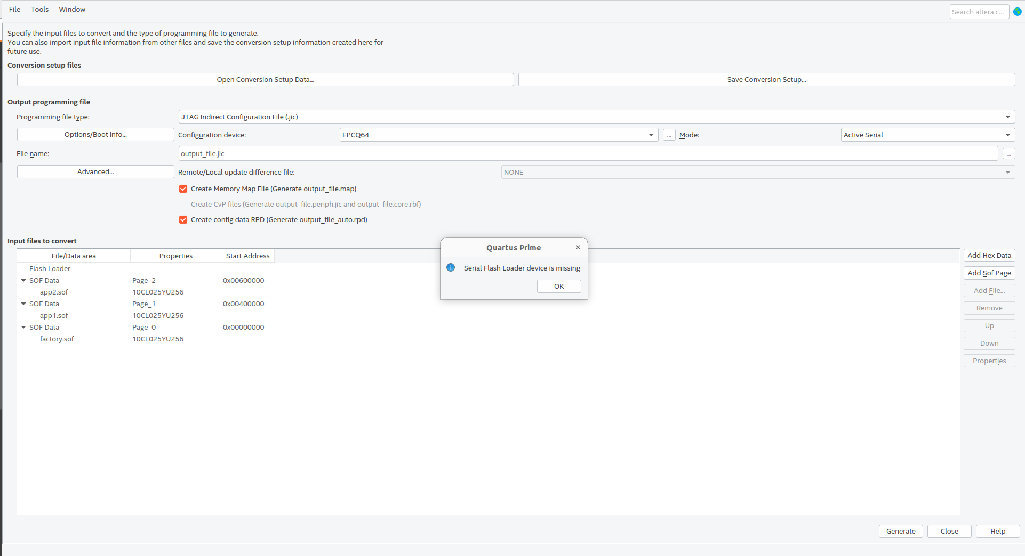The image size is (1025, 556).
Task: Collapse the SOF Data Page_2 row
Action: 23,281
